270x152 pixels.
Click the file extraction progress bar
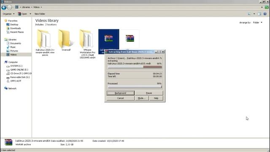(x=135, y=67)
